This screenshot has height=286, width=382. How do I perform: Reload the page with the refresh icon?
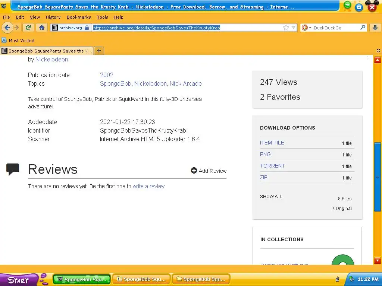pyautogui.click(x=28, y=28)
